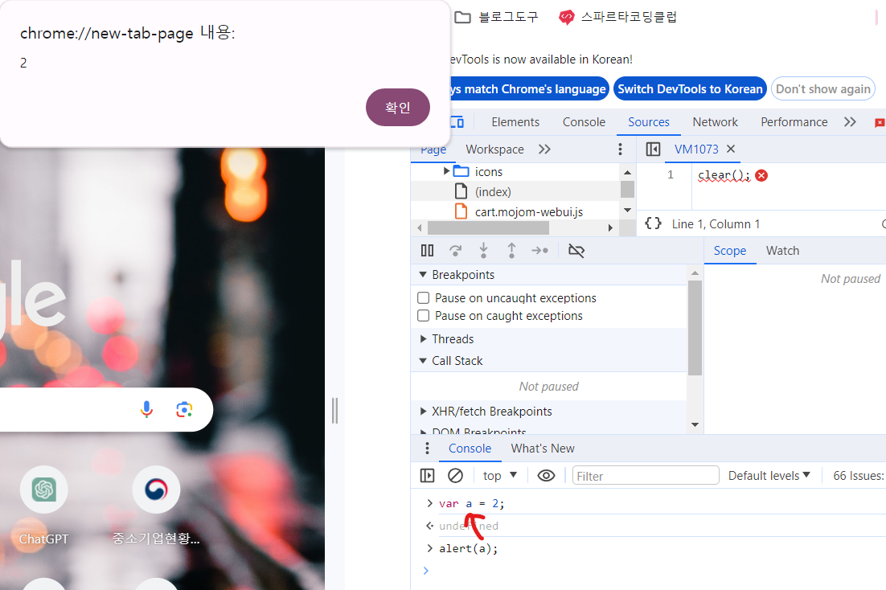Click the Line 1, Column 1 status
Viewport: 886px width, 590px height.
(x=716, y=223)
